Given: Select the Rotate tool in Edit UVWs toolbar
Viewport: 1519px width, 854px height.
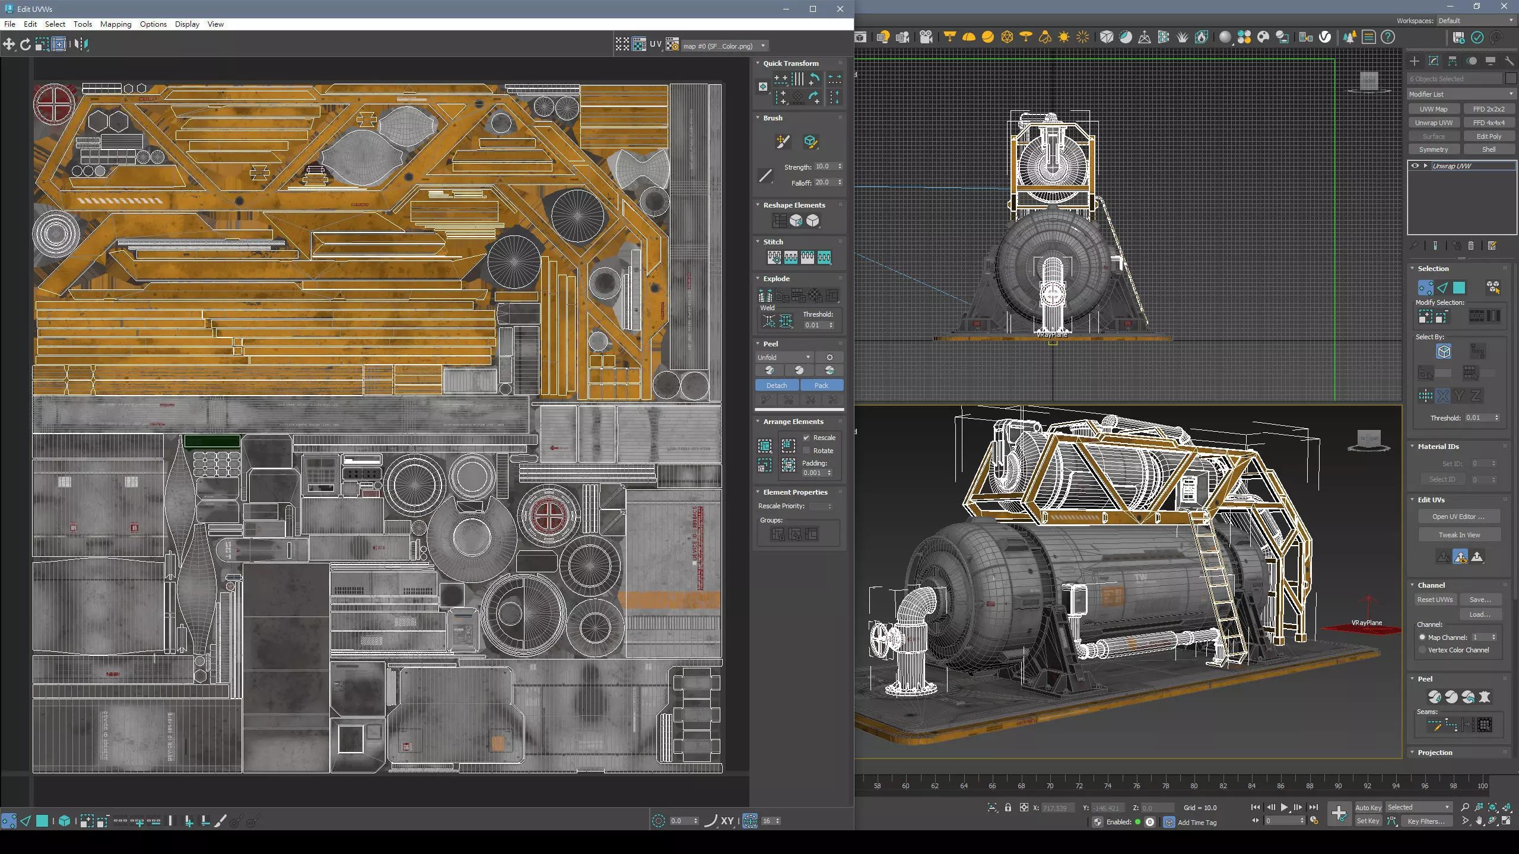Looking at the screenshot, I should [26, 44].
